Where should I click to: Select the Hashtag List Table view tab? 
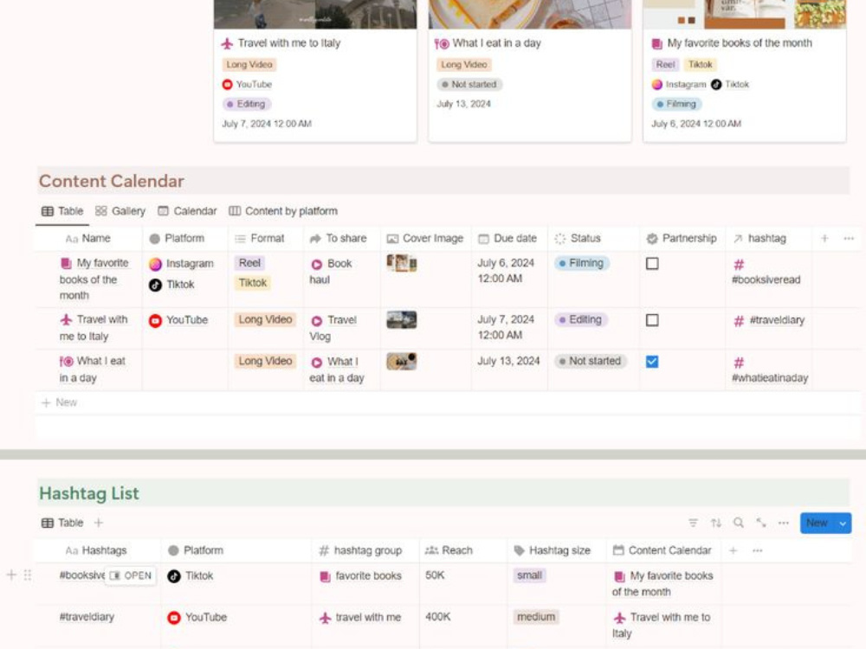coord(62,523)
